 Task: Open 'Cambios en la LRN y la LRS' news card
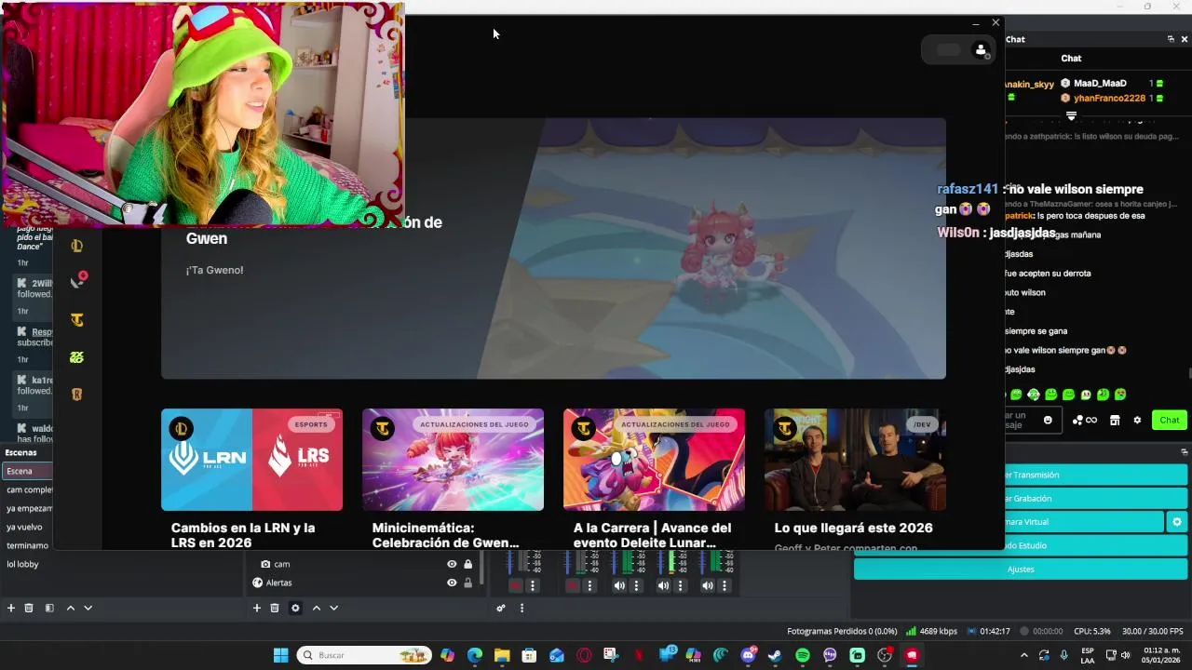click(251, 478)
